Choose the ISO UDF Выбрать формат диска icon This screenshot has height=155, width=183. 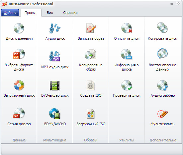coord(19,54)
